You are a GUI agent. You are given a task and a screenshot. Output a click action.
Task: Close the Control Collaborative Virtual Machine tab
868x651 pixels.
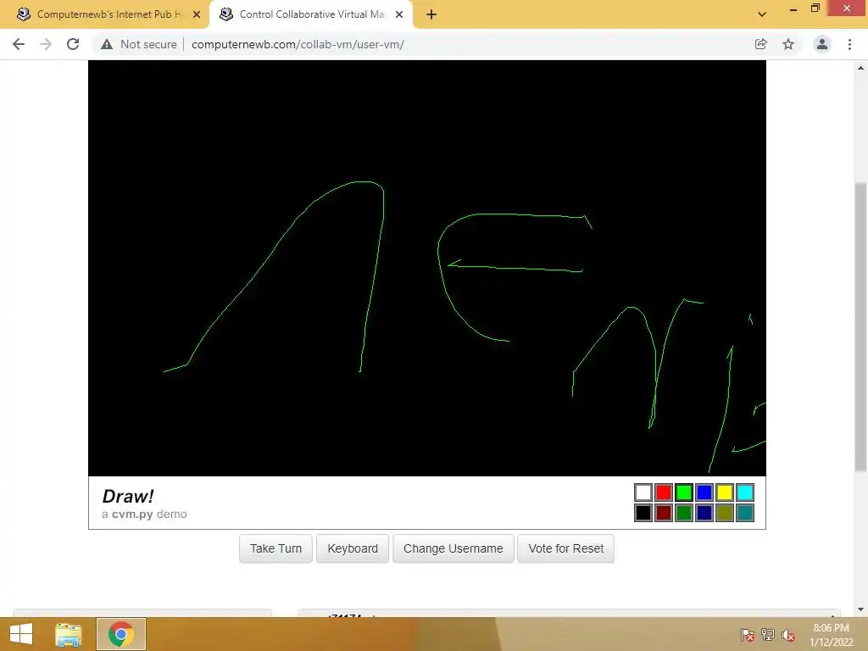pyautogui.click(x=399, y=14)
